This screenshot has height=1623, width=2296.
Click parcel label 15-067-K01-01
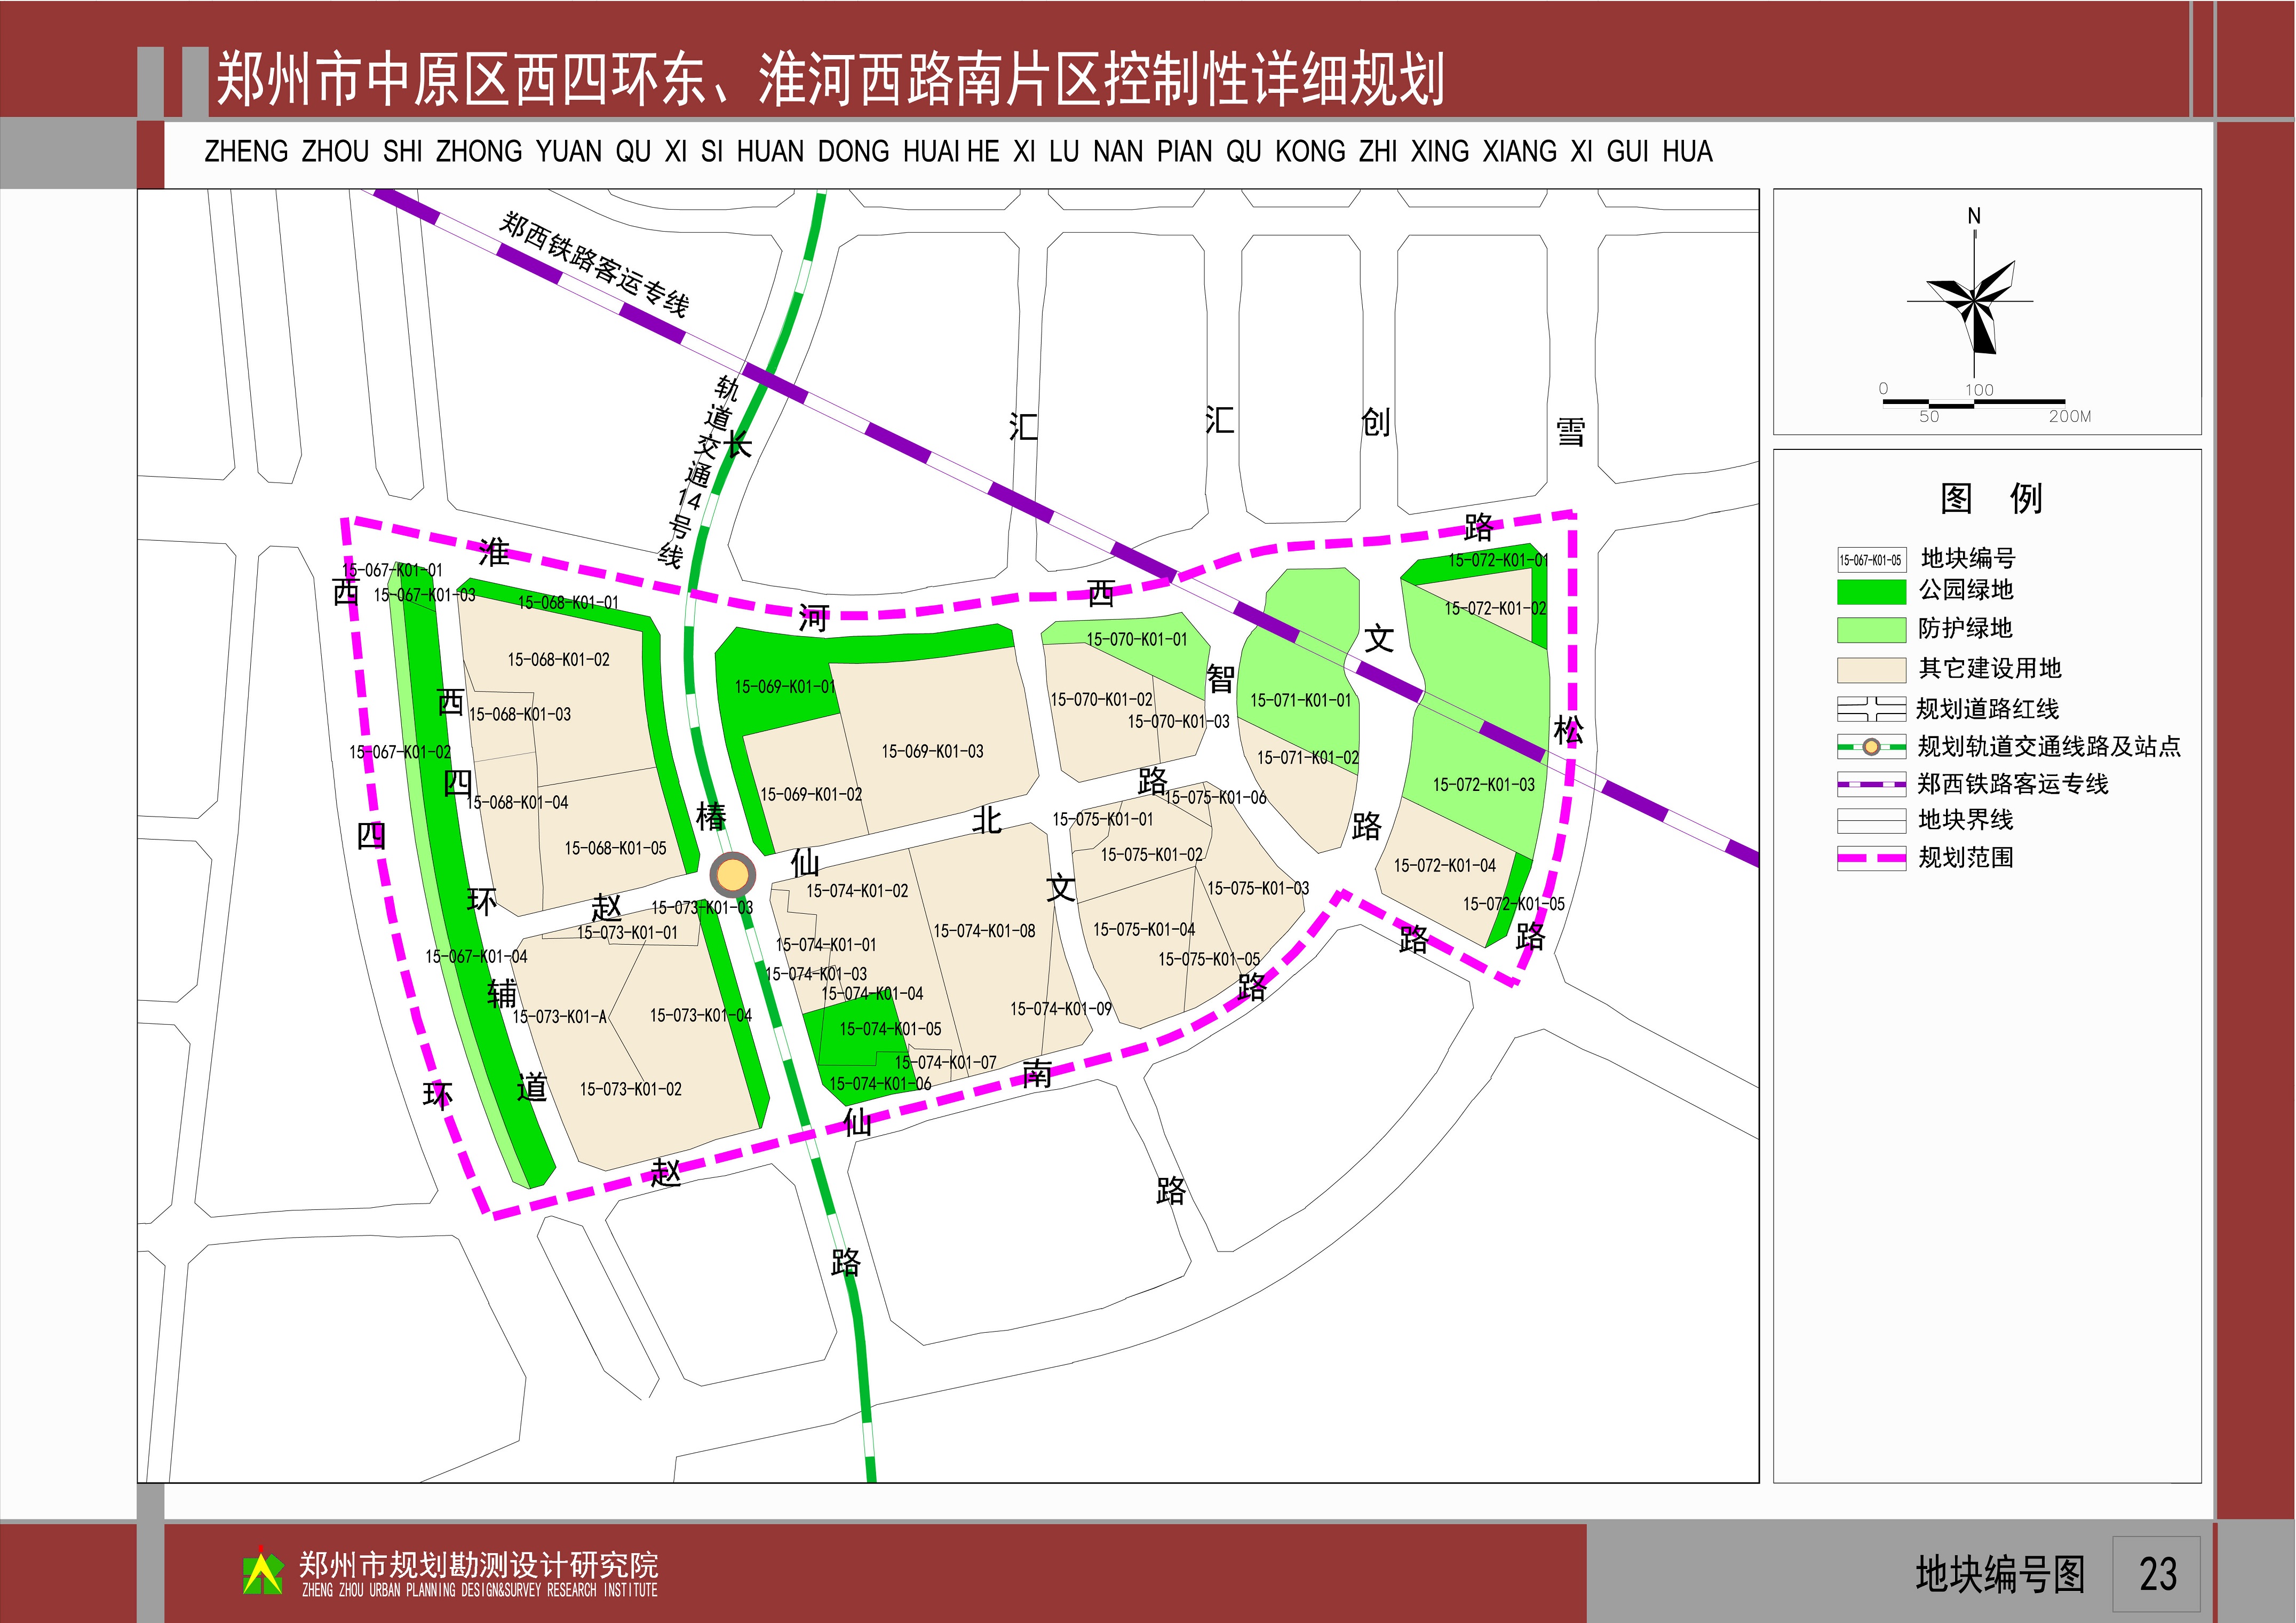[x=392, y=571]
